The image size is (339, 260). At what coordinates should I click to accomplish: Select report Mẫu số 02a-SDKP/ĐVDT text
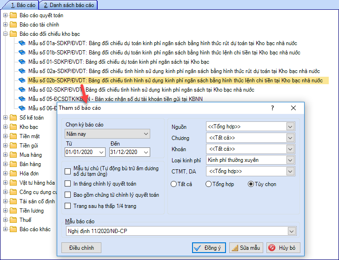(174, 71)
